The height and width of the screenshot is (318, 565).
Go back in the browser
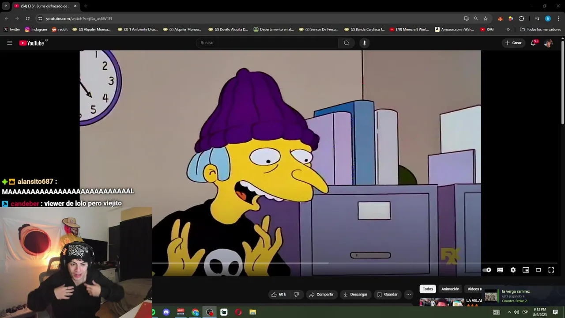[x=6, y=19]
